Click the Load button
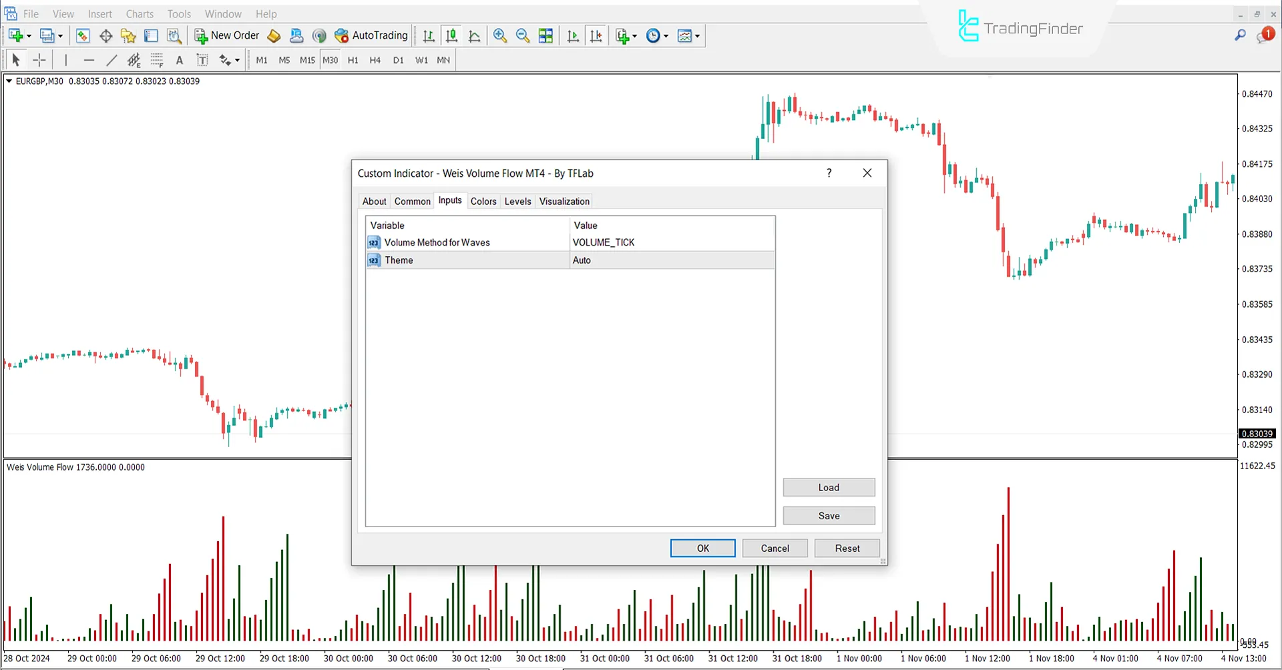 click(x=829, y=488)
